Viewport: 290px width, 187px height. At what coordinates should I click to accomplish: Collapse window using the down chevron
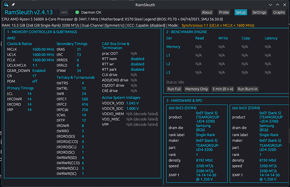[270, 5]
